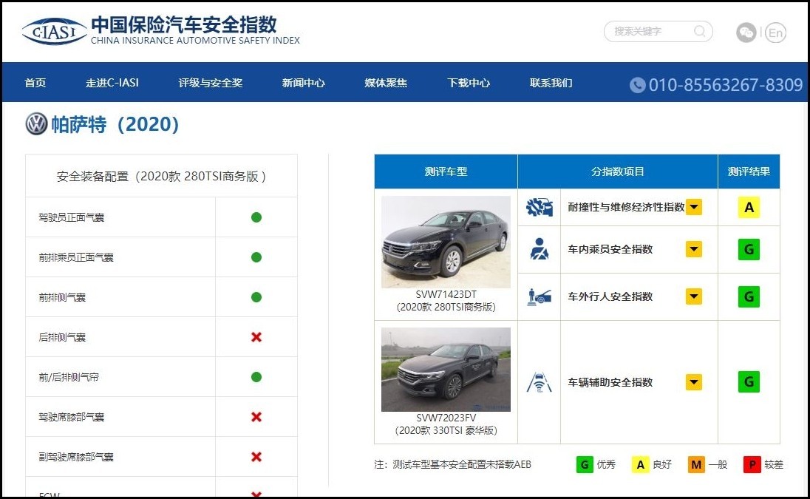Click the occupant safety index person icon
This screenshot has width=810, height=499.
(x=540, y=249)
